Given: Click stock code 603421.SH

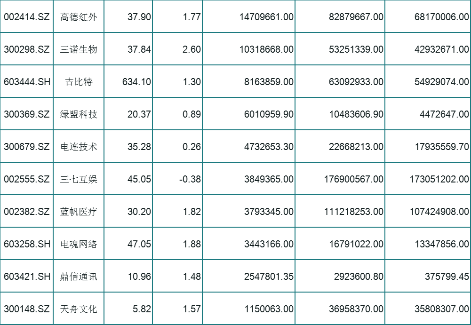Looking at the screenshot, I should [27, 276].
